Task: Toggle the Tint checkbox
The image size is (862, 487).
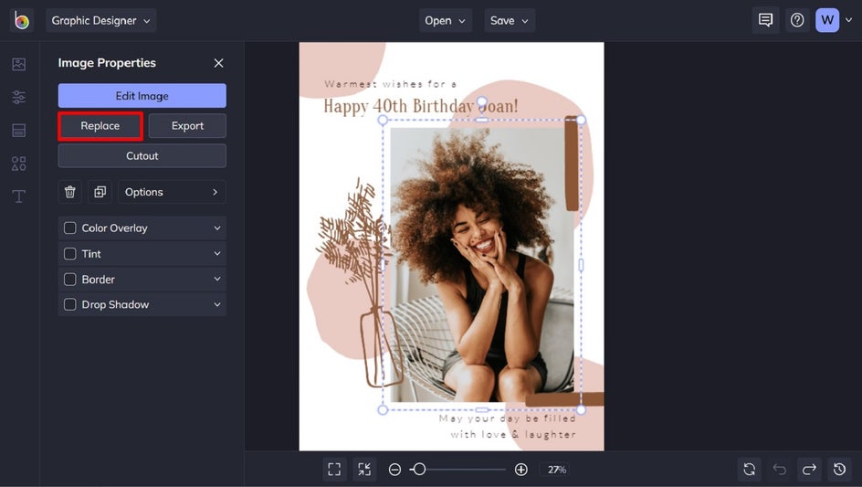Action: tap(70, 254)
